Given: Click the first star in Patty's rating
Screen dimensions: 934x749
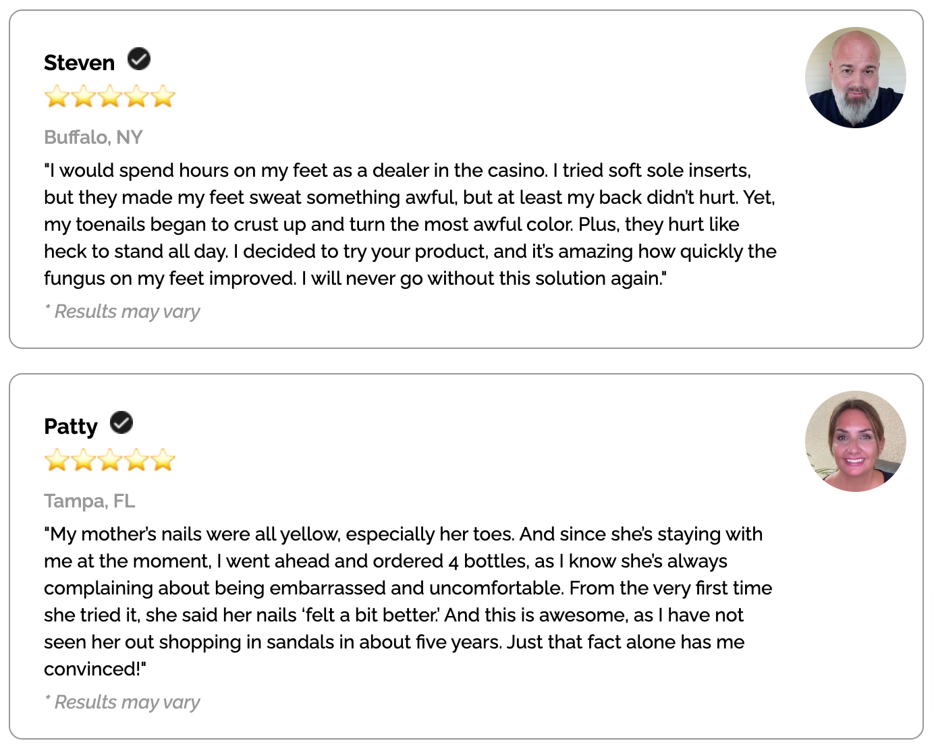Looking at the screenshot, I should (x=57, y=460).
